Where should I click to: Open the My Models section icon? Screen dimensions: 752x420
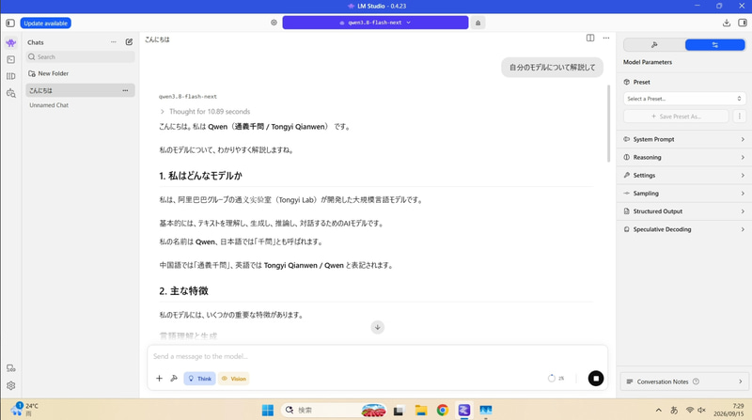11,76
